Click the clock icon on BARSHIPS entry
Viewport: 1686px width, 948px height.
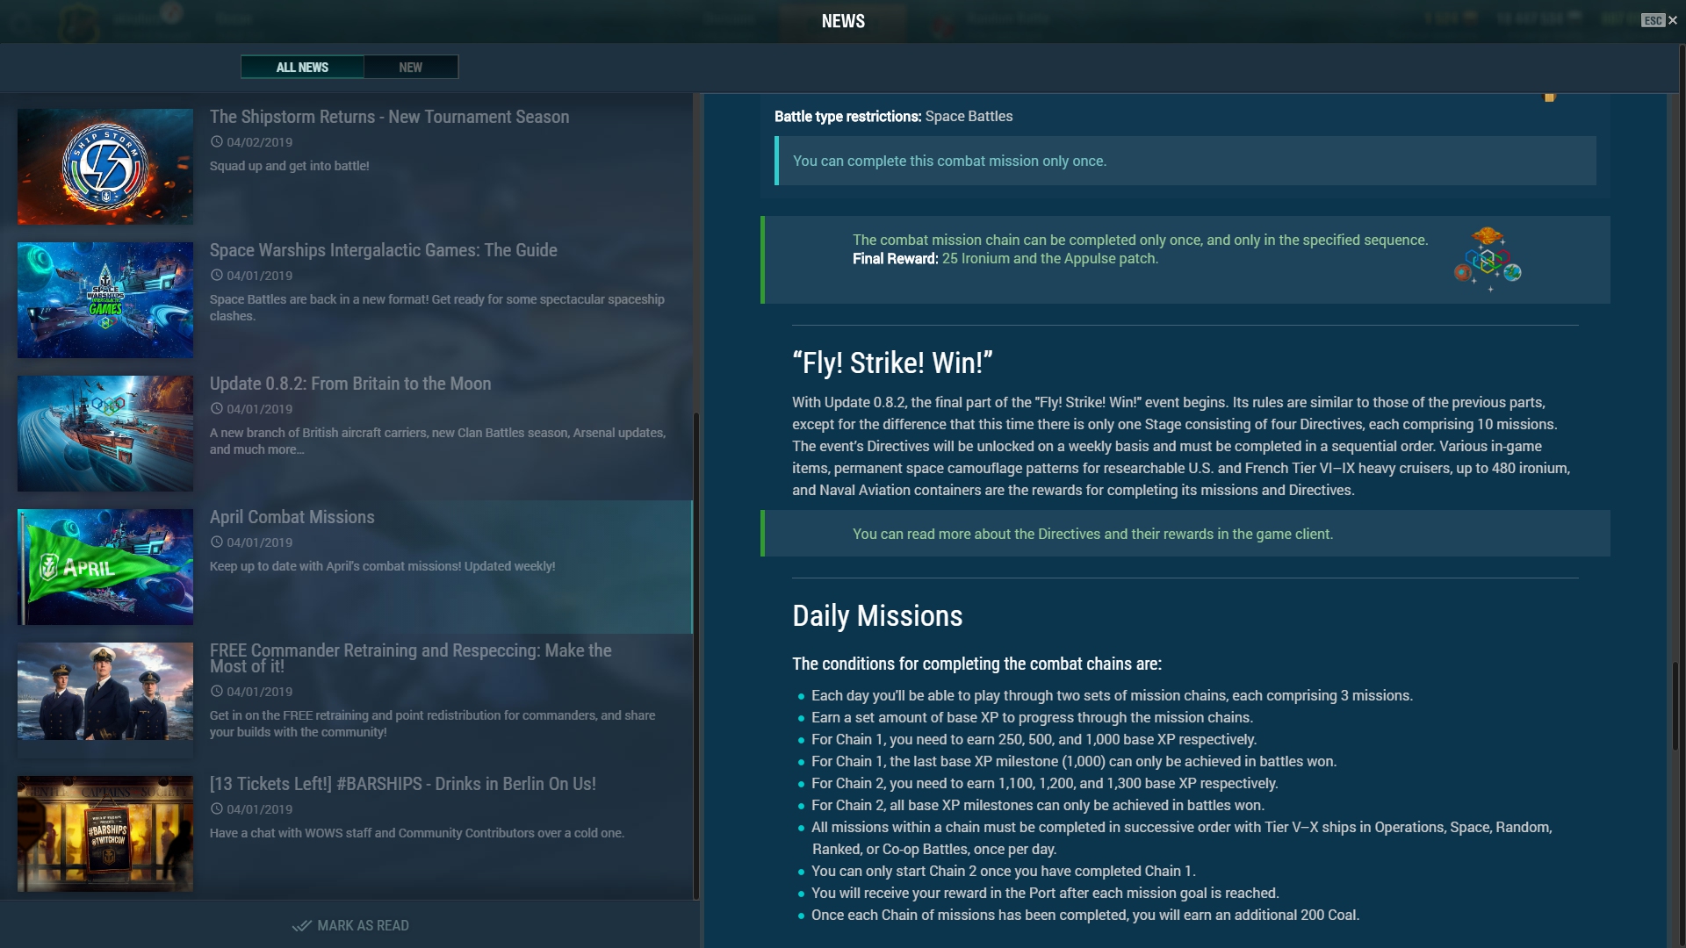216,808
